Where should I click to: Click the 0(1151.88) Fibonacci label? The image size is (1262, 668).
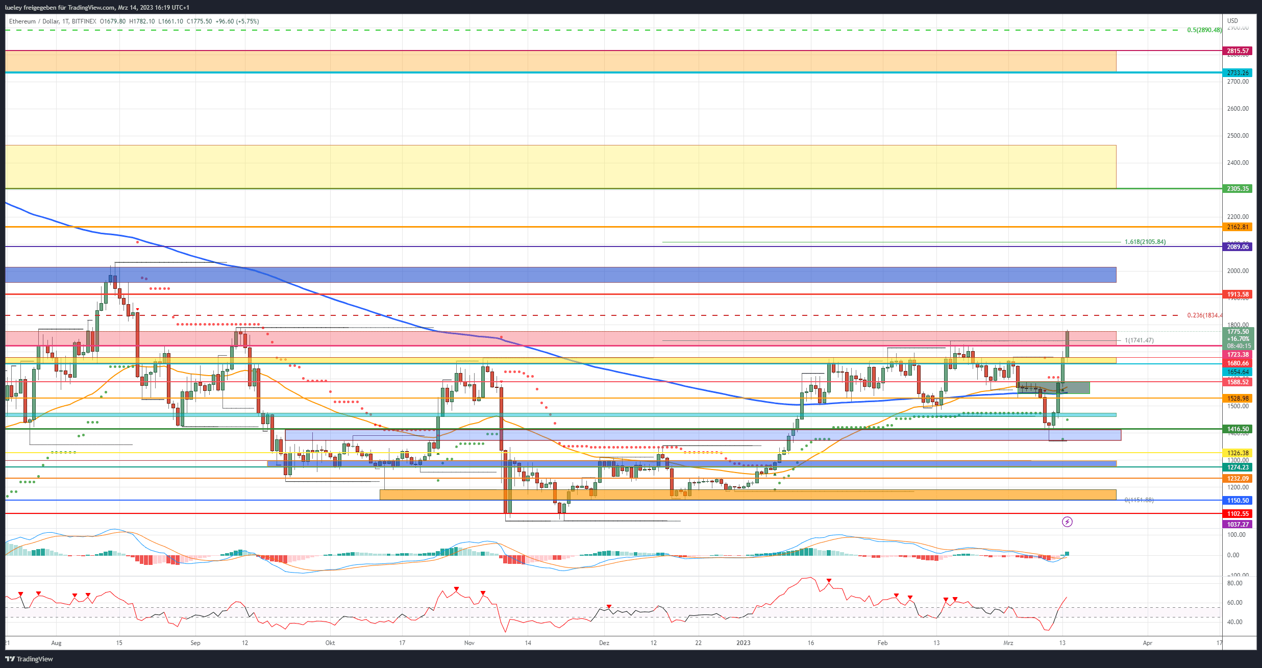pyautogui.click(x=1139, y=500)
